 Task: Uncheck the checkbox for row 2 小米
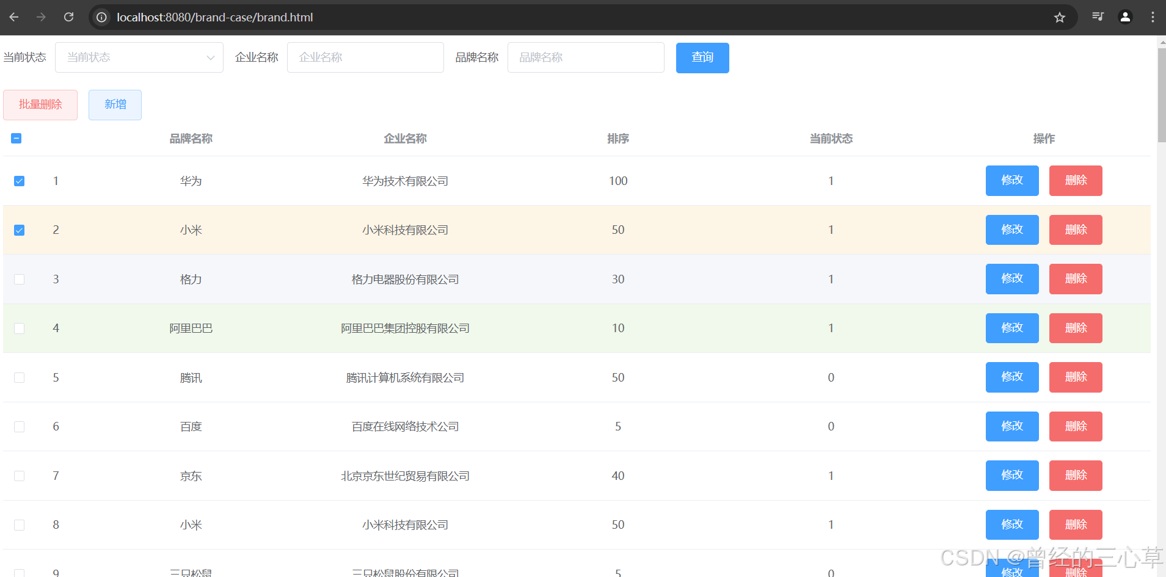[20, 230]
